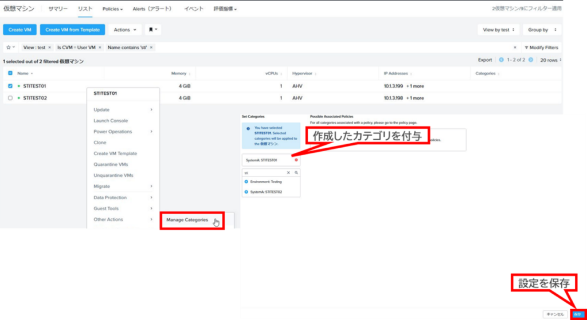Image resolution: width=587 pixels, height=320 pixels.
Task: Click the category search input field
Action: tap(264, 172)
